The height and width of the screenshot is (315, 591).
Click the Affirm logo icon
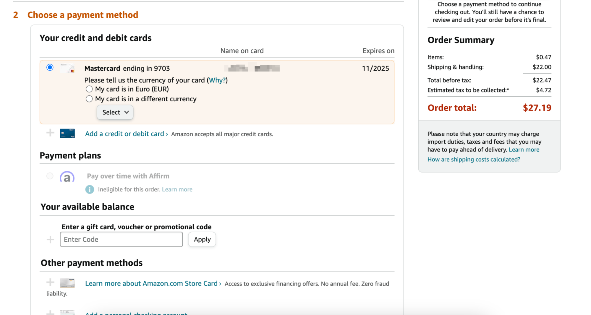[67, 177]
